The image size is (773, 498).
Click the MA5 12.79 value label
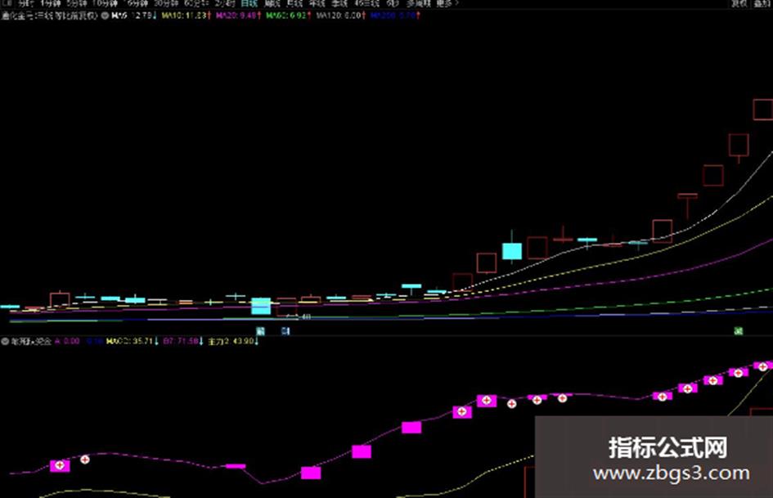point(134,16)
